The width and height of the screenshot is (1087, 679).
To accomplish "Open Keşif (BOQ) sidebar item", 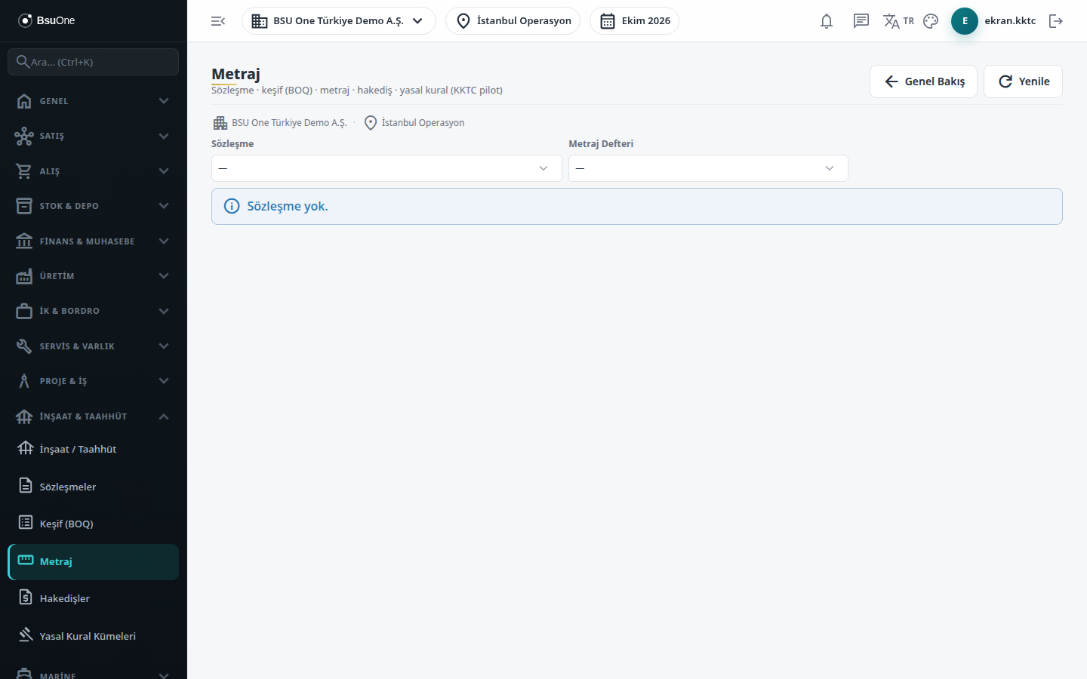I will [x=94, y=524].
